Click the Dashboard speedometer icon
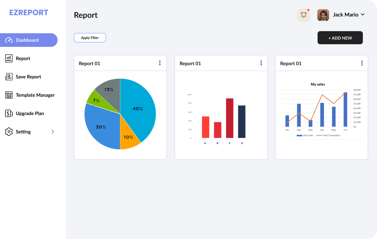 pyautogui.click(x=9, y=40)
